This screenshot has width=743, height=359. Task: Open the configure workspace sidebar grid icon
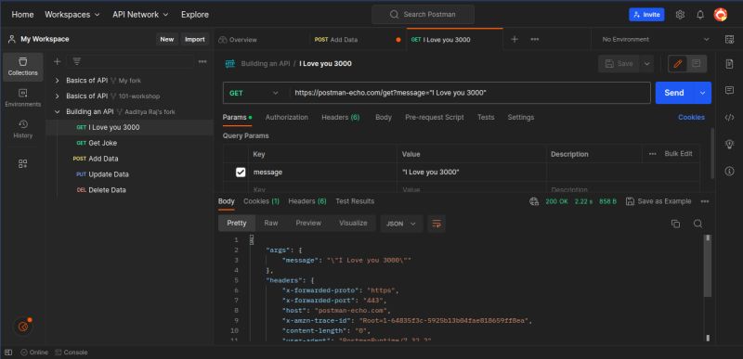click(x=22, y=163)
